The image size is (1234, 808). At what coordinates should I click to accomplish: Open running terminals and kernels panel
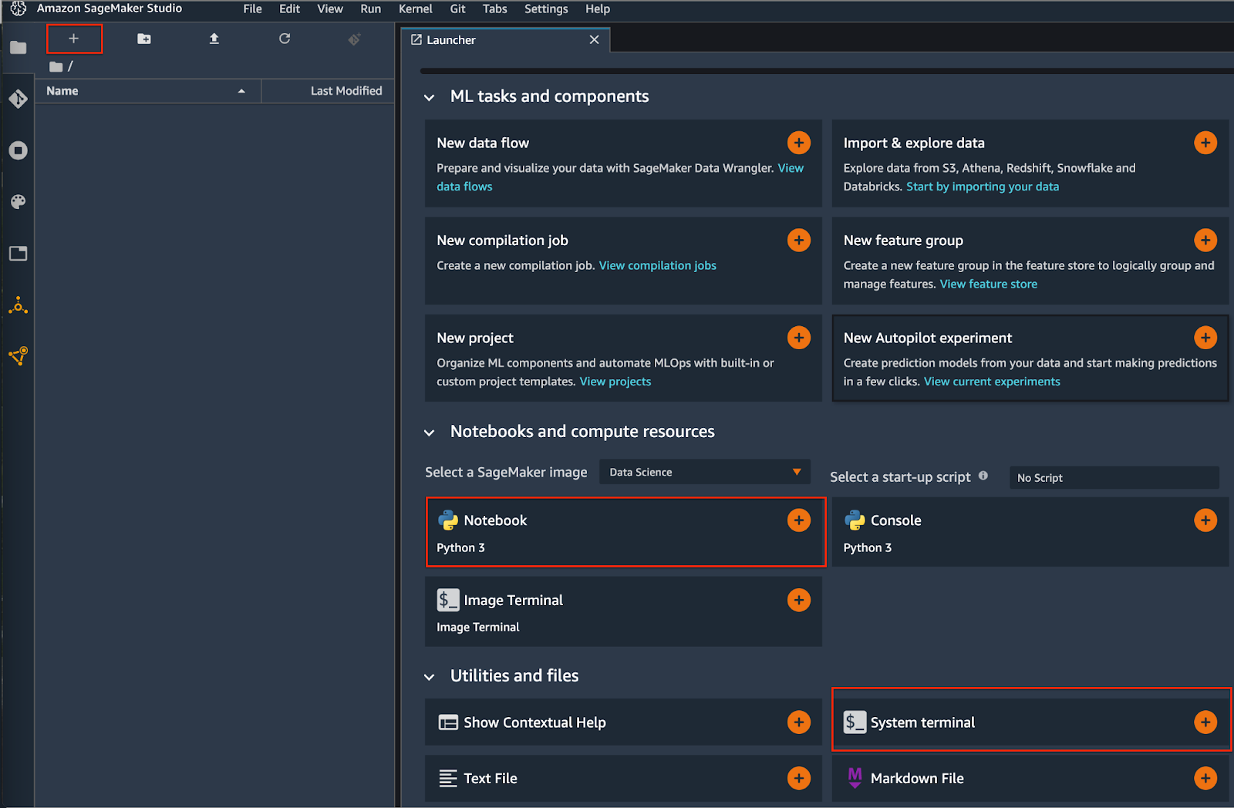tap(19, 150)
